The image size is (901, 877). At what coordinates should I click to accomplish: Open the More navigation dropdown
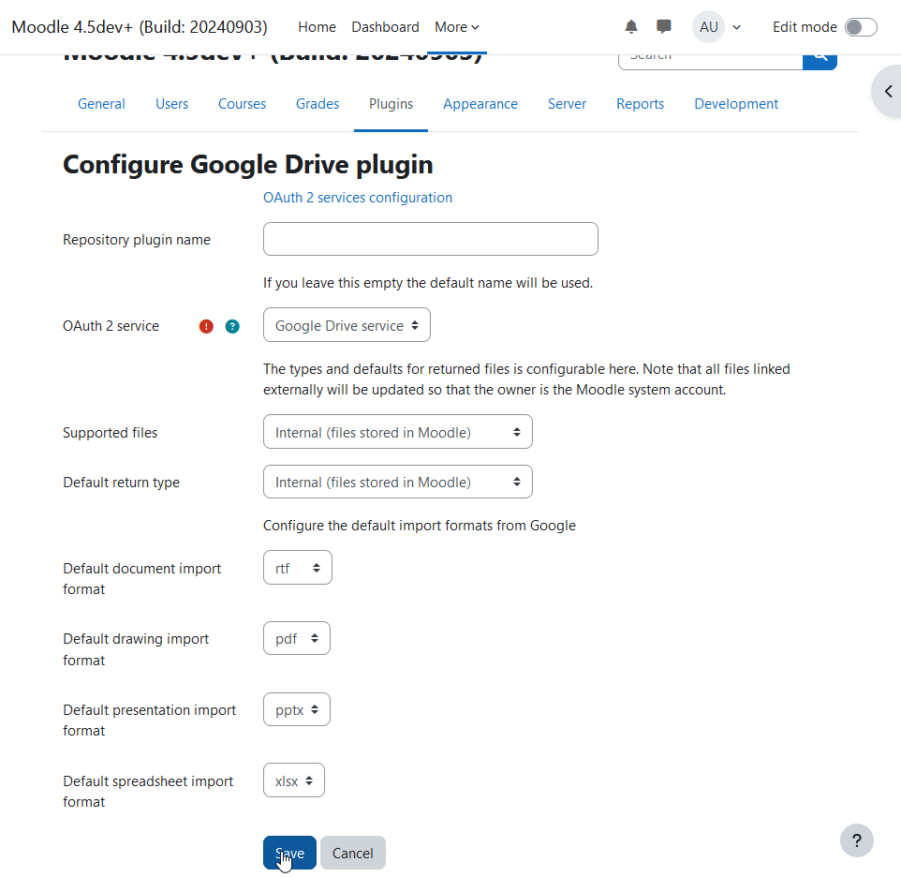[x=457, y=27]
